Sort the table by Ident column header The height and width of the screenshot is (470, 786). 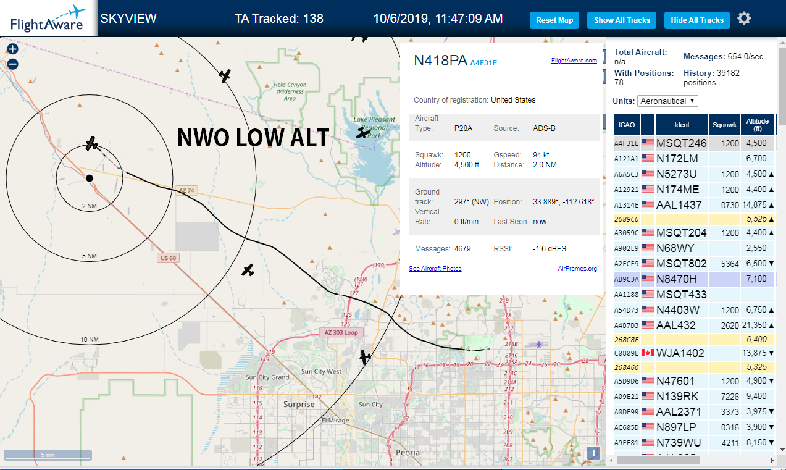[x=682, y=125]
